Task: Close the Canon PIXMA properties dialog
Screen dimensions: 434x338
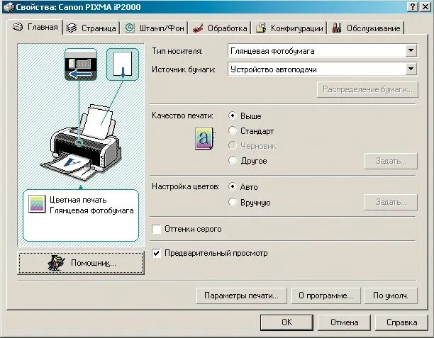Action: click(425, 6)
